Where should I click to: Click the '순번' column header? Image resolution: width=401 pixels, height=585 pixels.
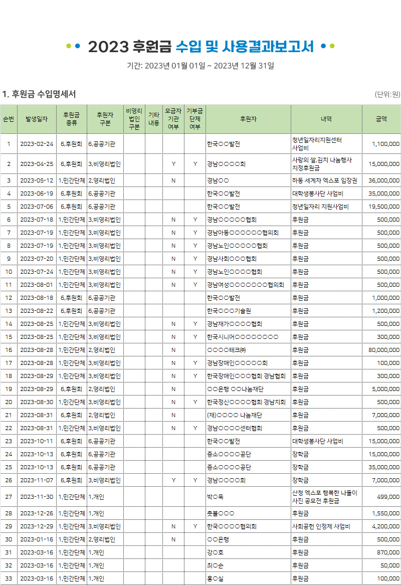point(9,119)
